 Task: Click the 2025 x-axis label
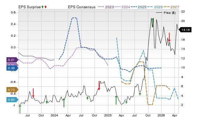coord(108,115)
